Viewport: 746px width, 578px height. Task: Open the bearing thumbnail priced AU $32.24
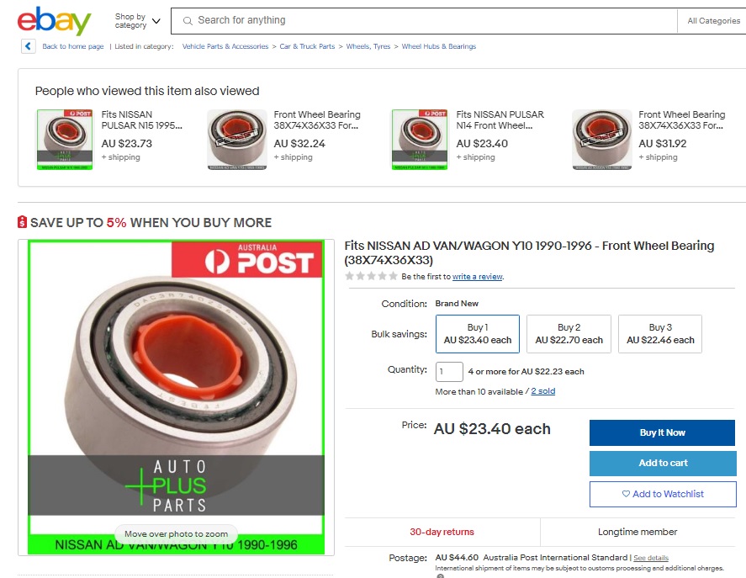pyautogui.click(x=237, y=140)
